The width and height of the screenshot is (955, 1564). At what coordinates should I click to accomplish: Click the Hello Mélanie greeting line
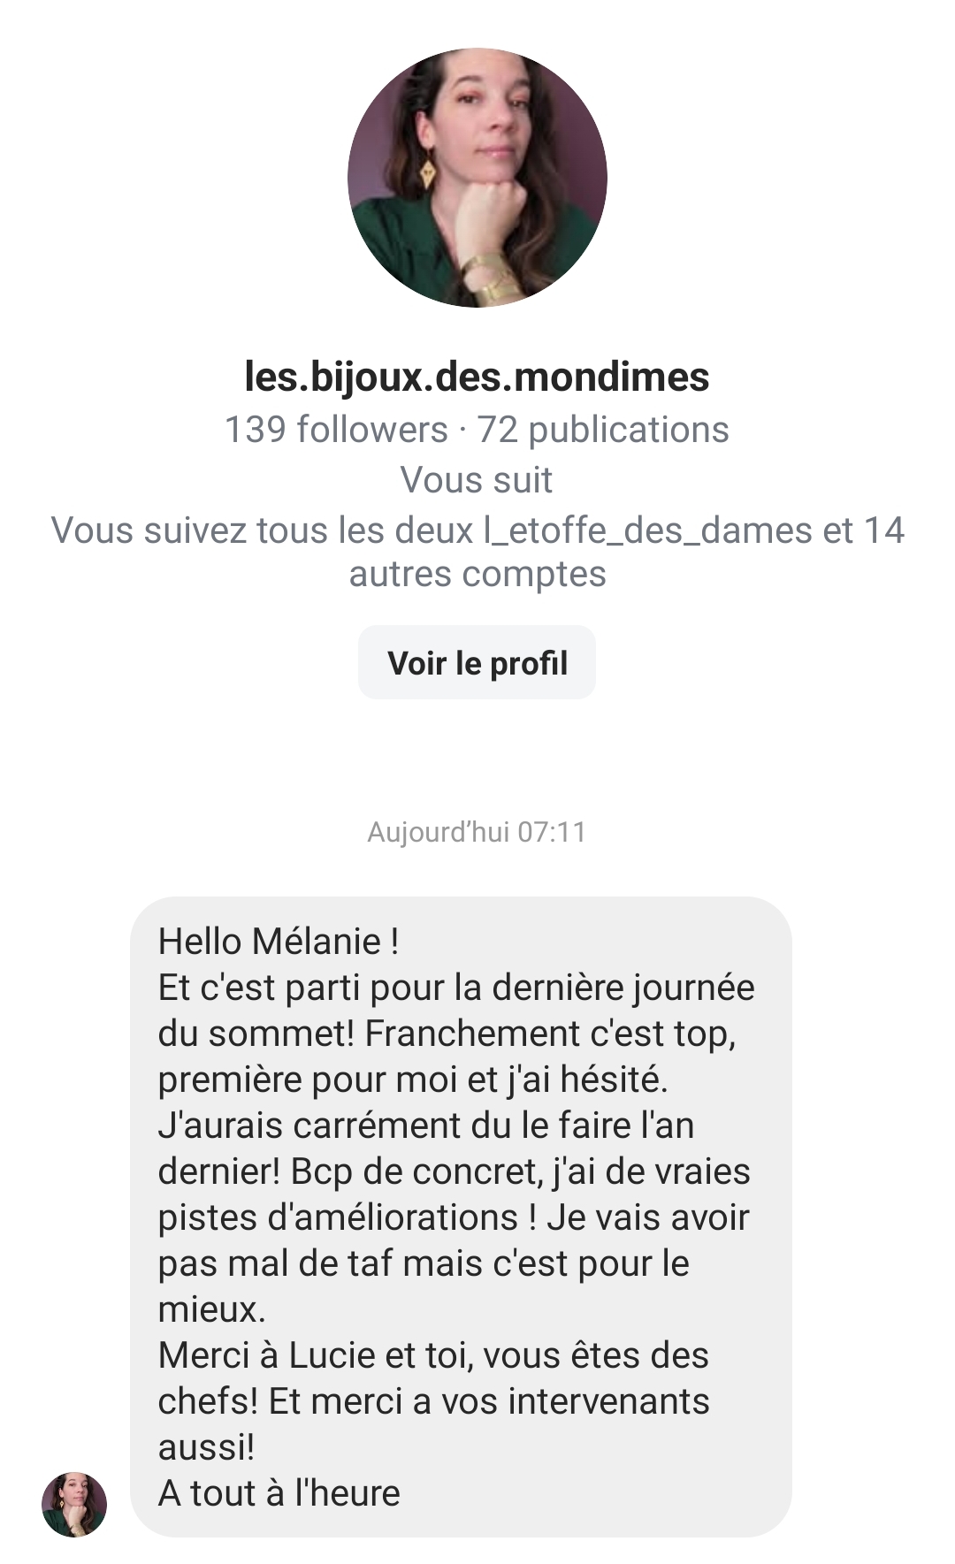pos(279,942)
